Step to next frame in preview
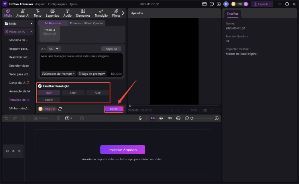299x184 pixels. point(178,110)
